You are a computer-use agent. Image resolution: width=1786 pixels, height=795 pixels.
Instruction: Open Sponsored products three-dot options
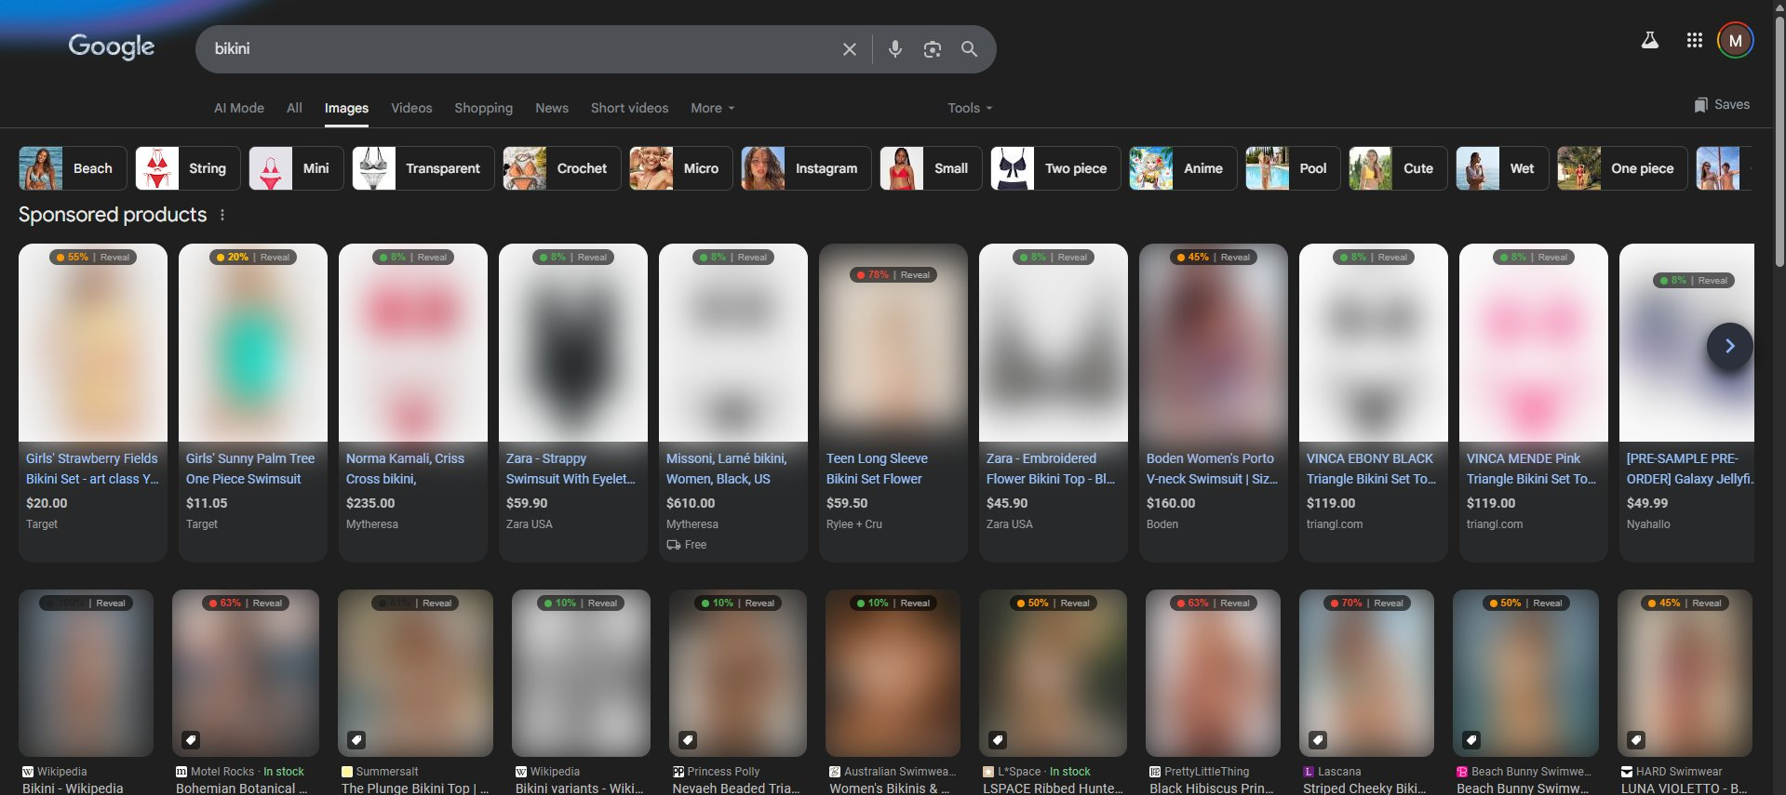tap(222, 215)
